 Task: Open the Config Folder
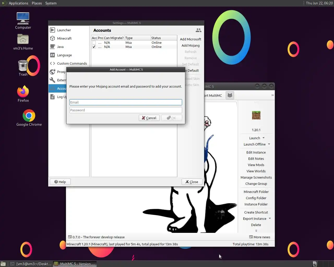click(x=256, y=198)
